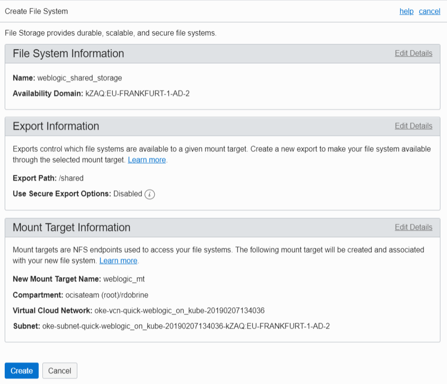The width and height of the screenshot is (447, 384).
Task: Click the Availability Domain value kZAQ:EU-FRANKFURT-1-AD-2
Action: point(137,93)
